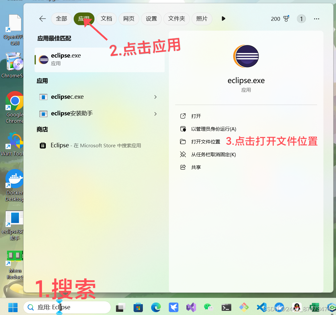
Task: Open Microsoft Store from the taskbar
Action: point(138,308)
